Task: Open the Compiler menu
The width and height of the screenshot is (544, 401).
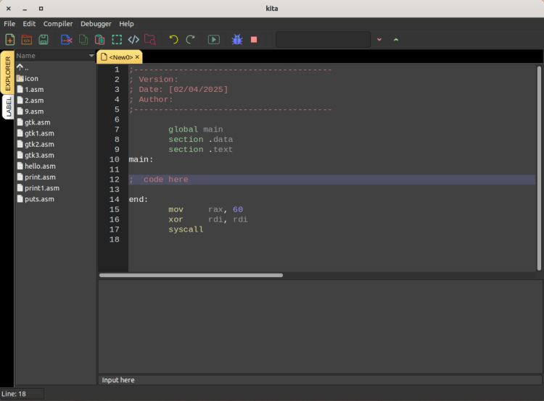Action: click(x=58, y=24)
